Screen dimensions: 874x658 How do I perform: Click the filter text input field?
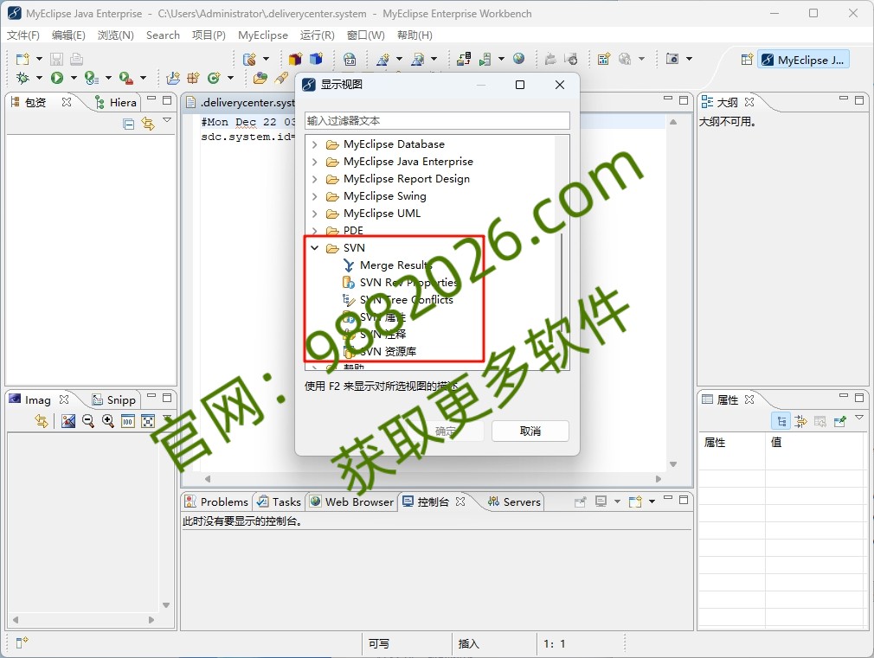(437, 121)
